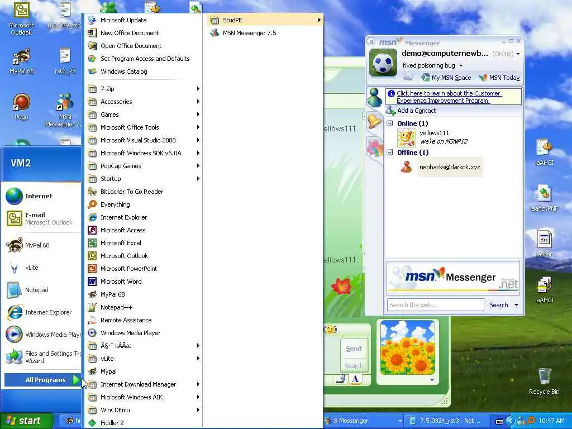Open personal message dropdown next to fixed poisoning bug
This screenshot has width=572, height=429.
(x=461, y=66)
